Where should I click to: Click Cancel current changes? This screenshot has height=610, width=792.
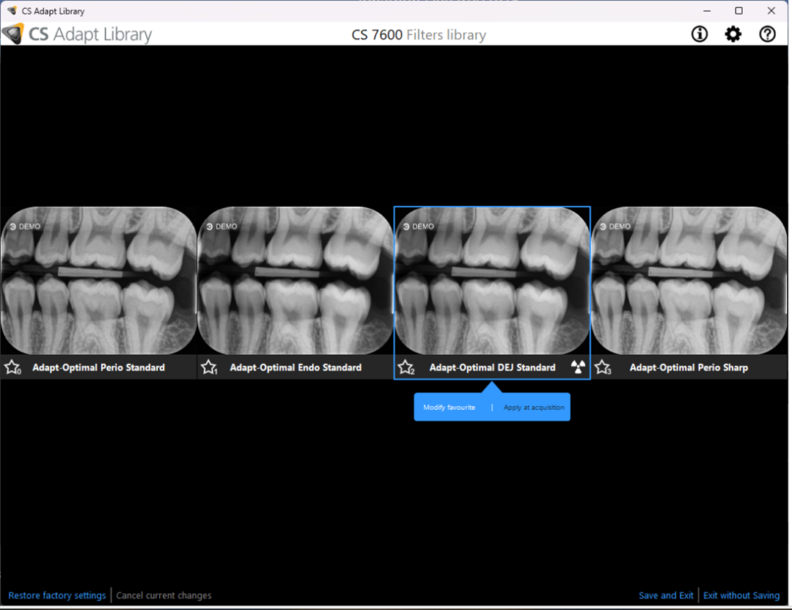tap(164, 595)
